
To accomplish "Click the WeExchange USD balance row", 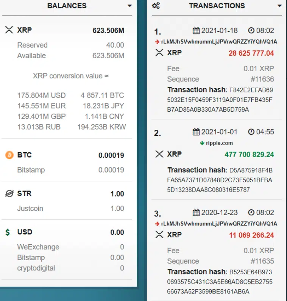I will tap(70, 247).
